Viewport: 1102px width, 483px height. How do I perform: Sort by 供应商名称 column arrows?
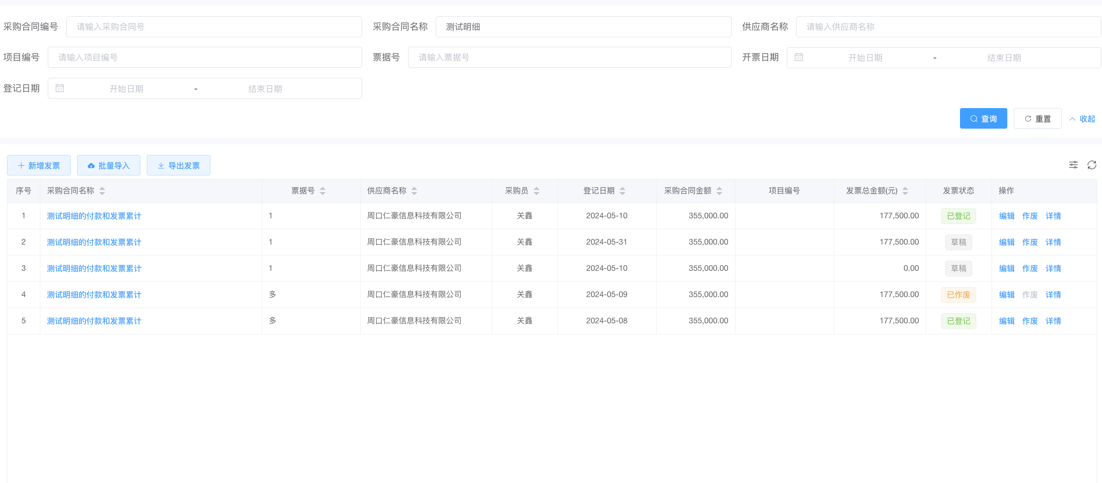tap(414, 191)
